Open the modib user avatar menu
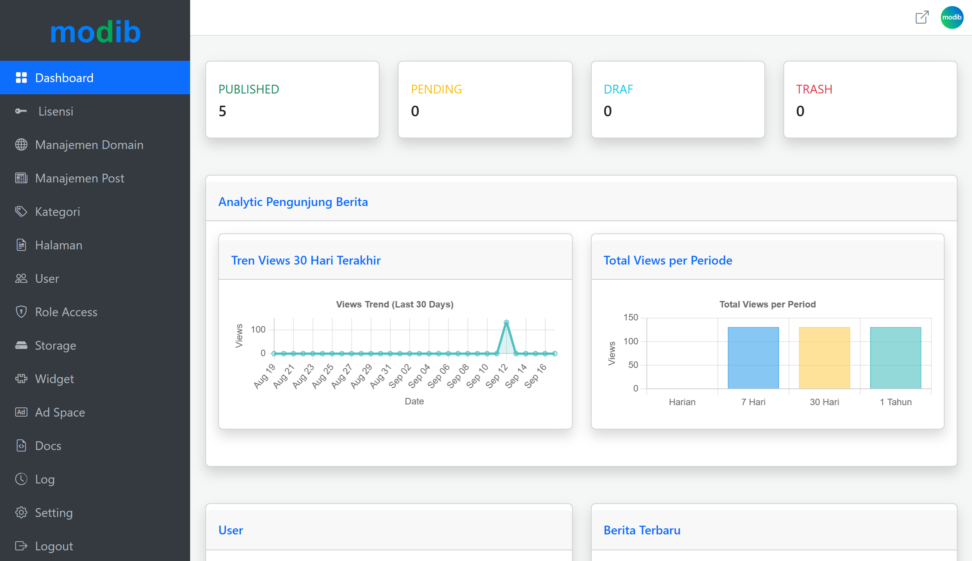 tap(951, 17)
